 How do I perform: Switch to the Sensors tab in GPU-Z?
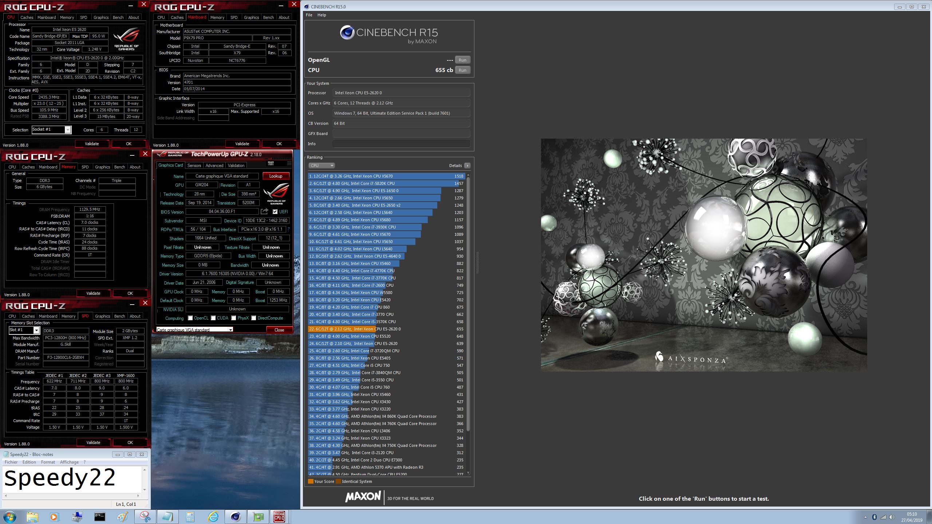pos(194,165)
